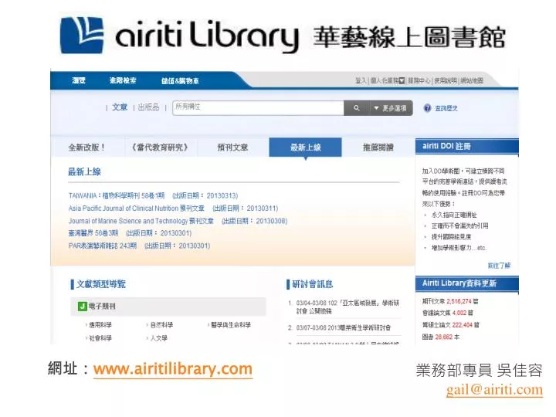Open the 進階檢索 menu item
556x417 pixels.
click(x=123, y=80)
